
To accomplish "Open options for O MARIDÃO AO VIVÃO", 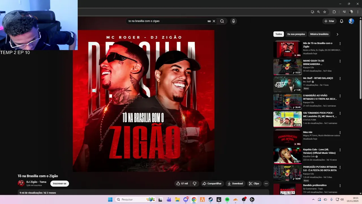I will [x=340, y=96].
